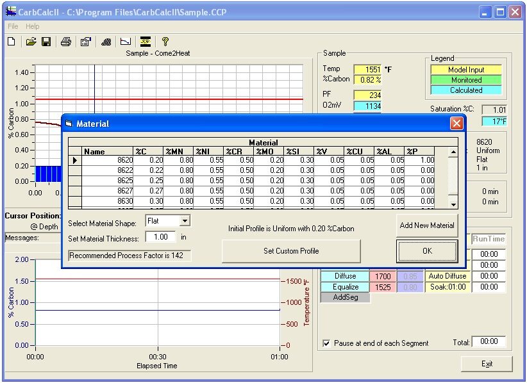This screenshot has height=383, width=527.
Task: Click the Diffuse carbon setpoint 0.85
Action: 410,276
